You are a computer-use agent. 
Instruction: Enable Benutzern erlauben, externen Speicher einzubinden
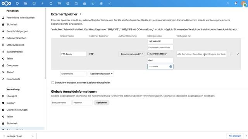point(53,83)
